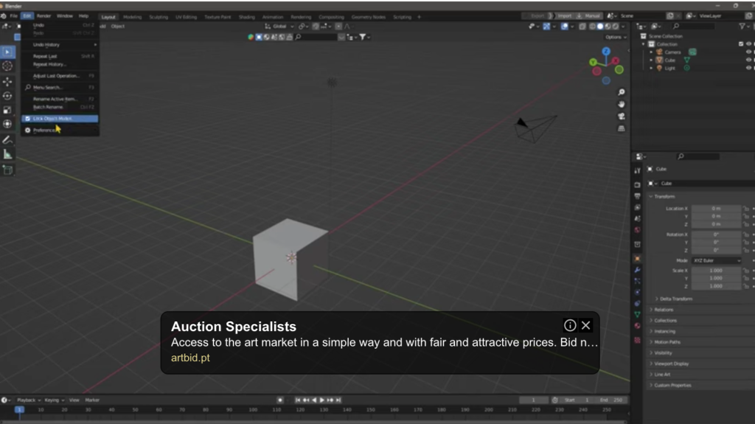
Task: Switch perspective/orthographic grid icon
Action: tap(622, 128)
